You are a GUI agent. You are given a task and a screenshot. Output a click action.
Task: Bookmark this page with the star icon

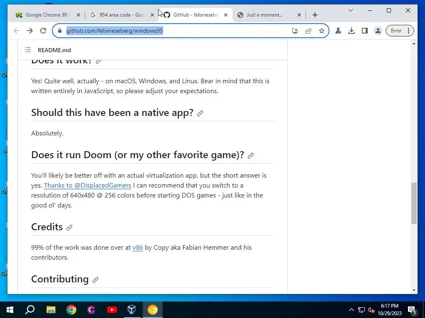pyautogui.click(x=322, y=31)
